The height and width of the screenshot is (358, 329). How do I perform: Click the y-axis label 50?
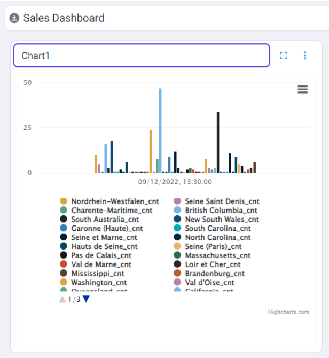click(x=27, y=83)
